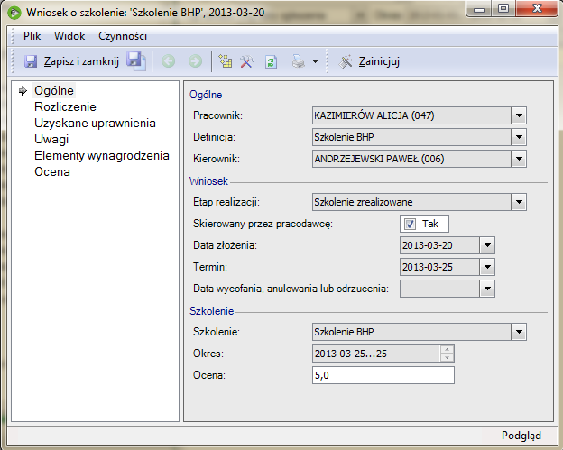Screen dimensions: 563x450
Task: Click the crossed tools icon
Action: coord(247,61)
